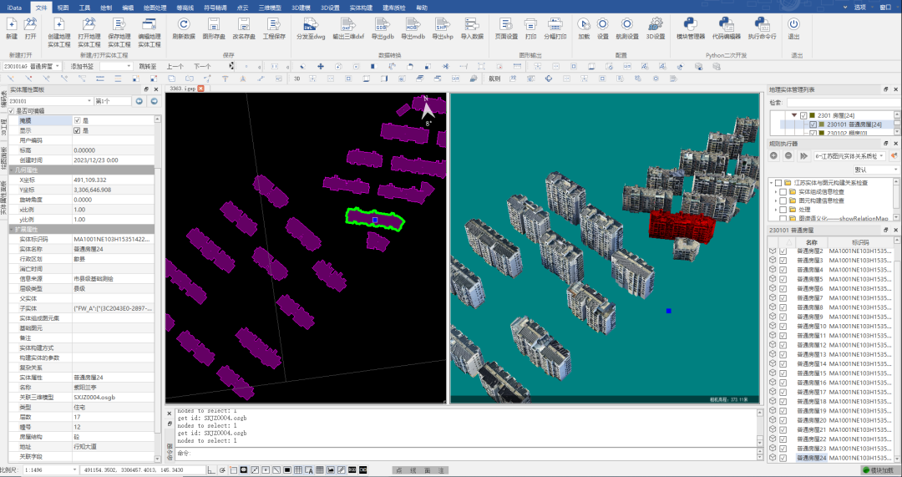Click 分发至dwg export icon
Screen dimensions: 902x477
click(308, 24)
